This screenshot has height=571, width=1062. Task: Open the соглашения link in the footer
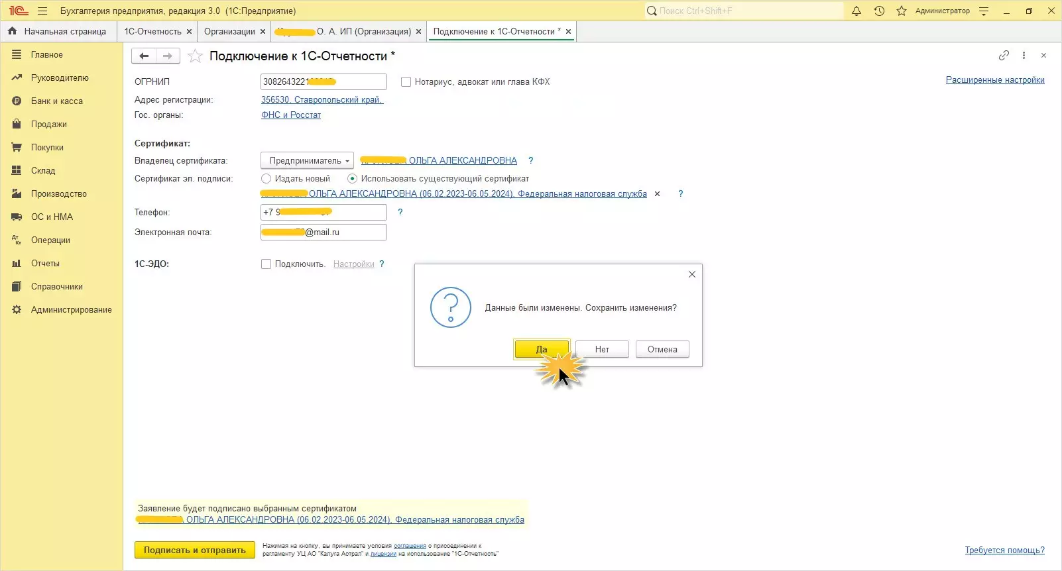point(410,546)
